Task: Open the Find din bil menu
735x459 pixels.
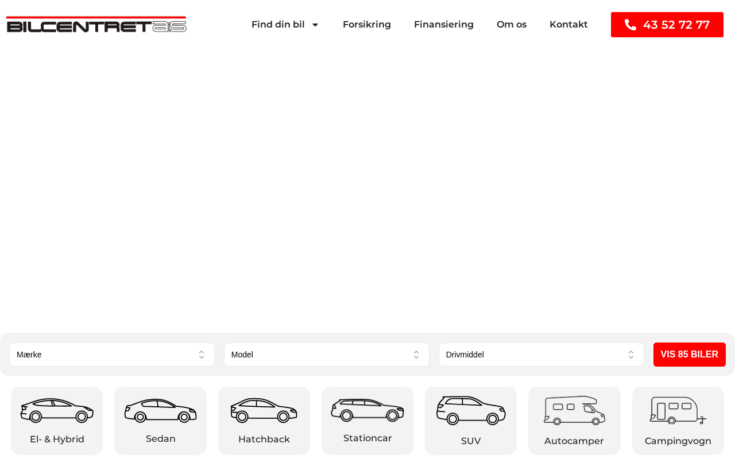Action: pos(278,25)
